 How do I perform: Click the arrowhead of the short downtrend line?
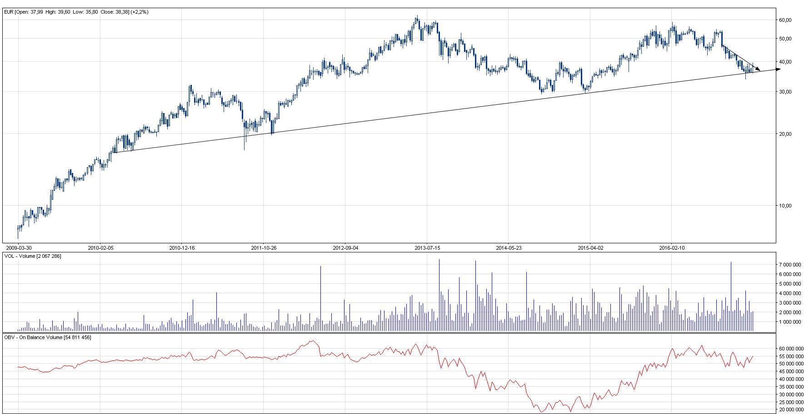click(757, 69)
